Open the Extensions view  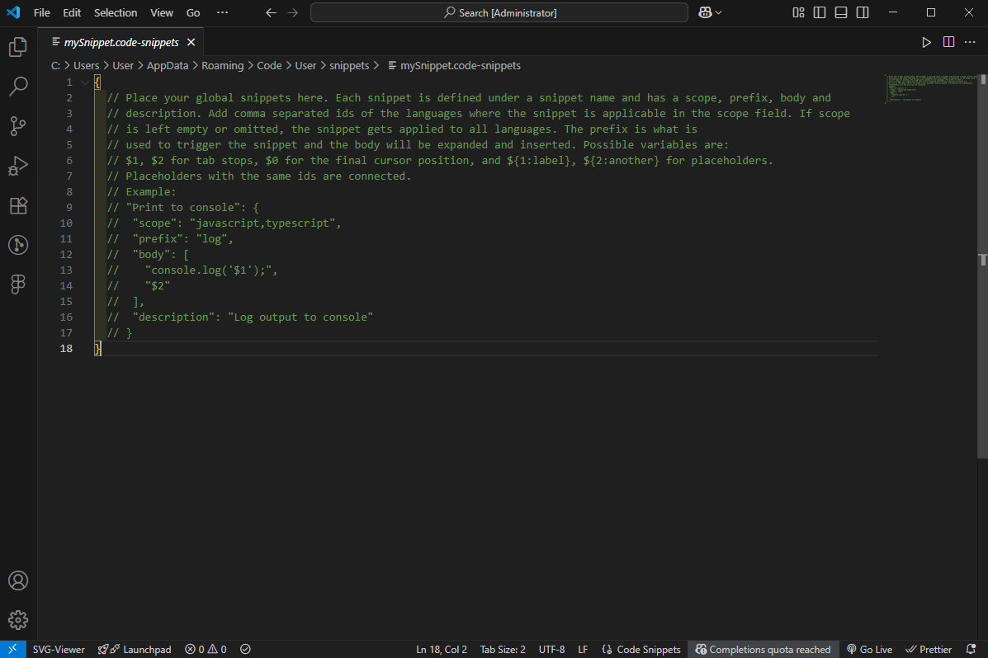pyautogui.click(x=18, y=205)
